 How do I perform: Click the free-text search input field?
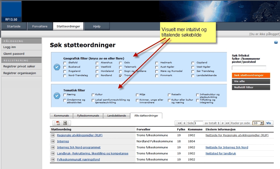click(249, 68)
